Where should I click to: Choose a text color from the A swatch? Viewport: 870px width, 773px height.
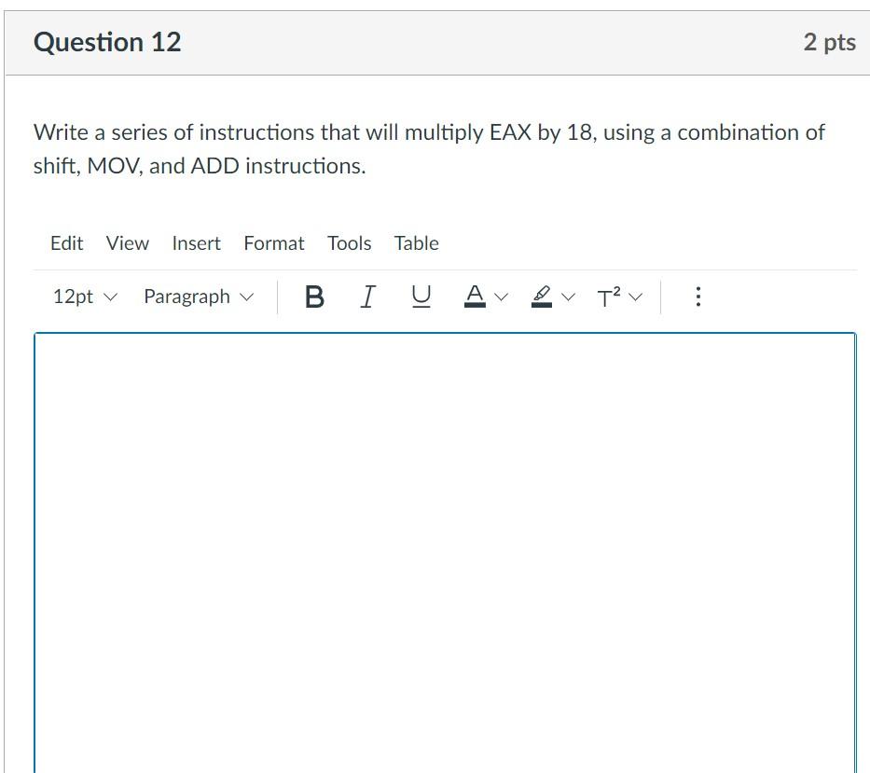pyautogui.click(x=475, y=297)
